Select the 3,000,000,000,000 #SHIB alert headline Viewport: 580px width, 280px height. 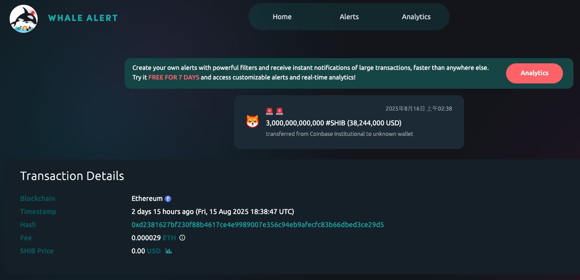click(x=333, y=123)
